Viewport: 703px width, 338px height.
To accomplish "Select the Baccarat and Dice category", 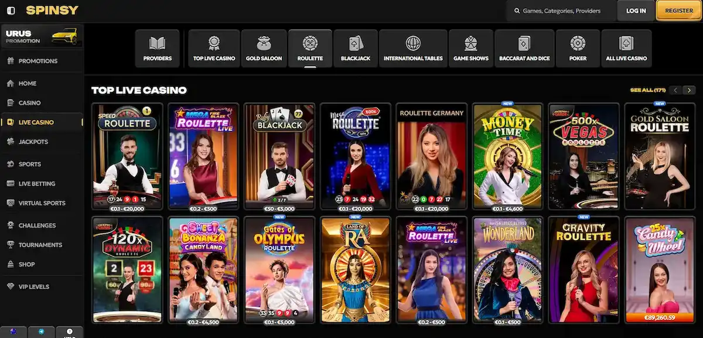I will pyautogui.click(x=524, y=49).
